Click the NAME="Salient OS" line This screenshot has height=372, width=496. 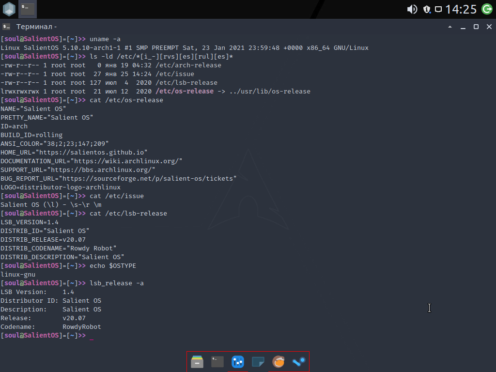click(x=33, y=109)
